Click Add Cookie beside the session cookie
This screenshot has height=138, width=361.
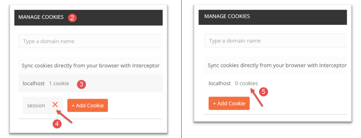pos(87,105)
